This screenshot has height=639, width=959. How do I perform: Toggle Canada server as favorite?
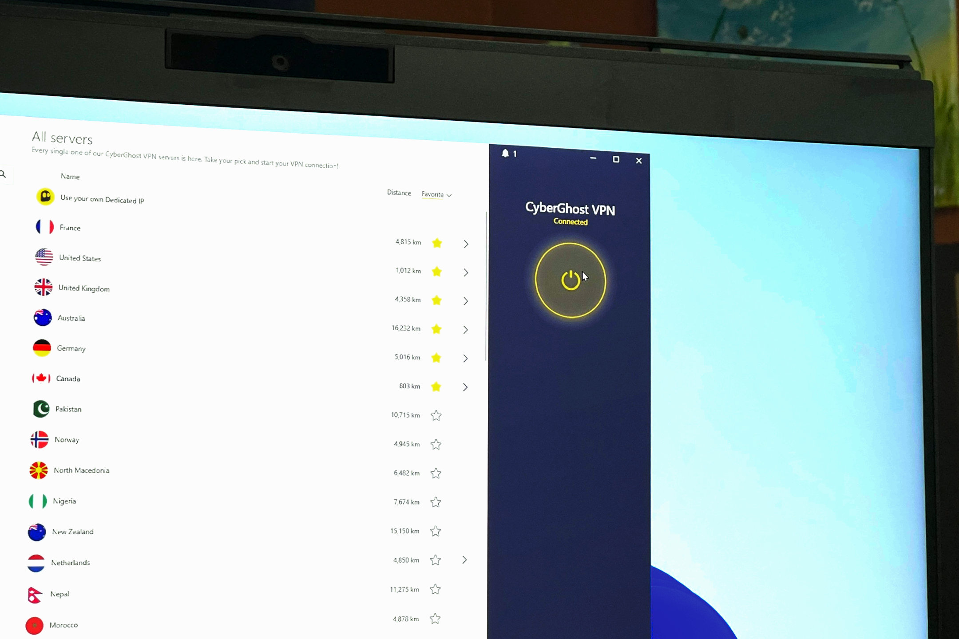coord(437,386)
